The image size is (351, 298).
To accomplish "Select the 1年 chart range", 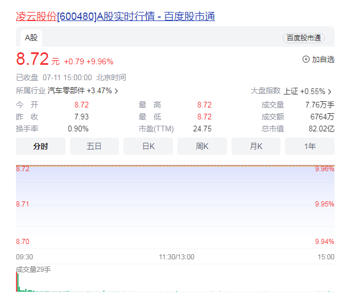I will coord(309,146).
